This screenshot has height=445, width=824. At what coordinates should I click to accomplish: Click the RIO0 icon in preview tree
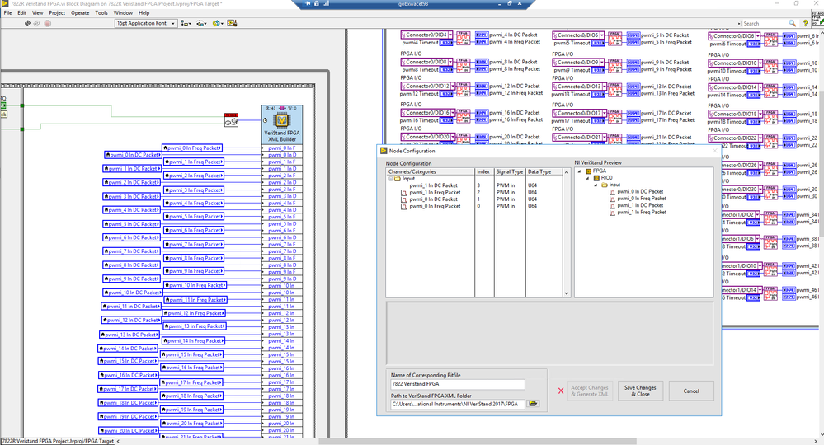point(596,178)
